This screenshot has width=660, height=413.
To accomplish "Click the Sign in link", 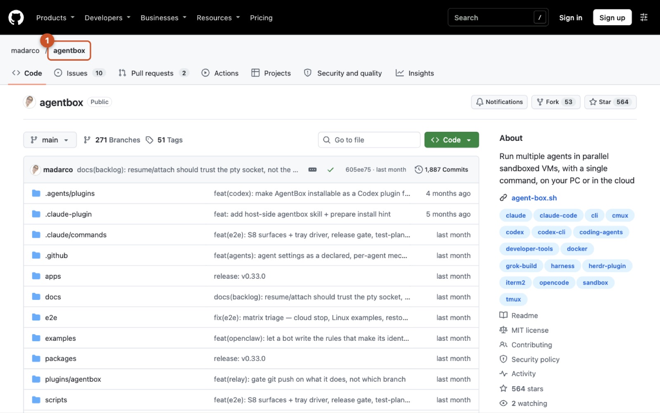I will pos(570,18).
